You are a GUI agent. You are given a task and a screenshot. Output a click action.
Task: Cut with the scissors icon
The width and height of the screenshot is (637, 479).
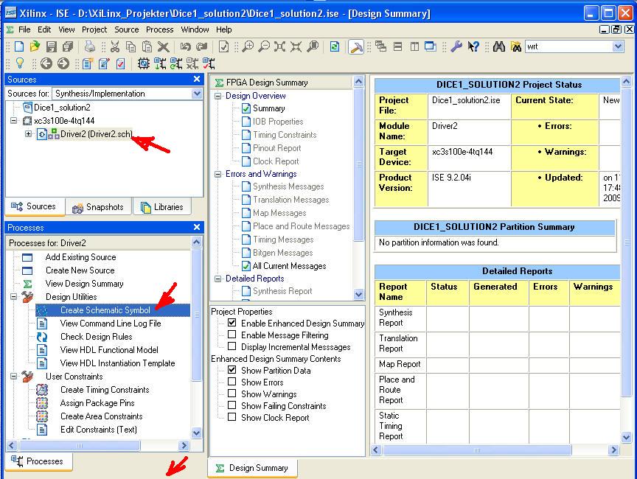(115, 46)
